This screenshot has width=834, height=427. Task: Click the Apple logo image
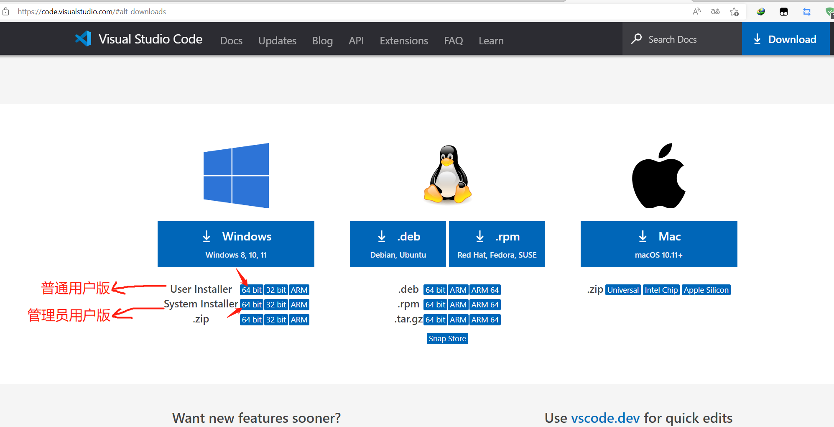point(658,176)
